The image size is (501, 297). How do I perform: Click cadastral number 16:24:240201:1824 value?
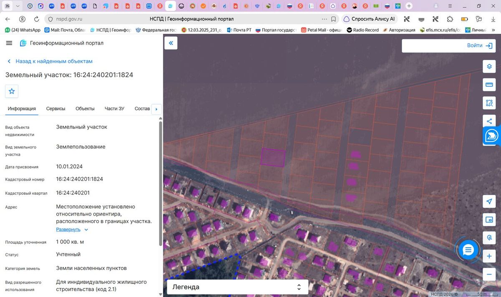pyautogui.click(x=80, y=179)
